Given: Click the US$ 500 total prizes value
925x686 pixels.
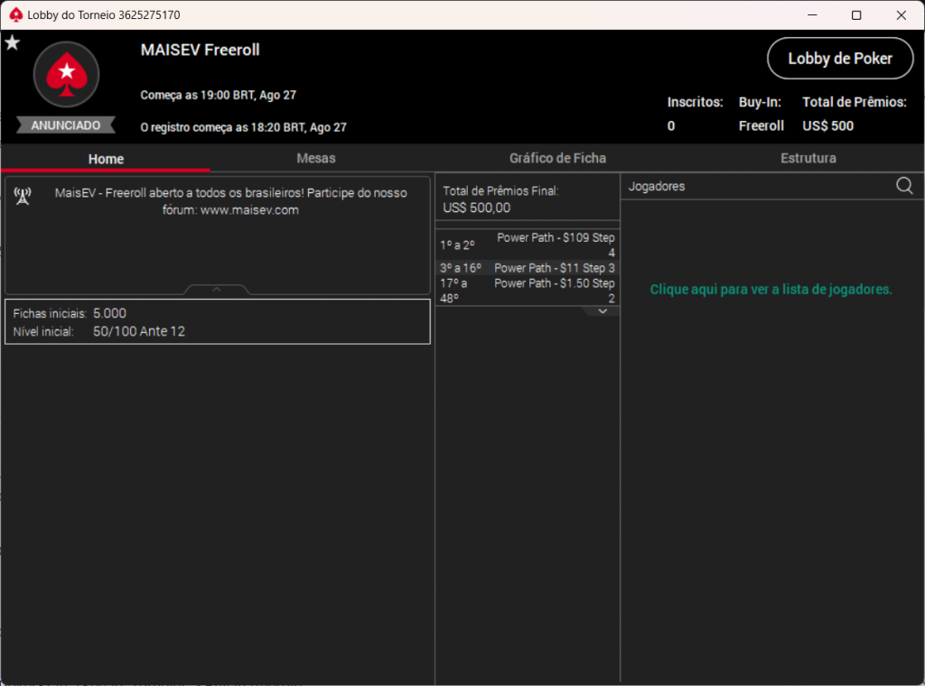Looking at the screenshot, I should coord(827,126).
